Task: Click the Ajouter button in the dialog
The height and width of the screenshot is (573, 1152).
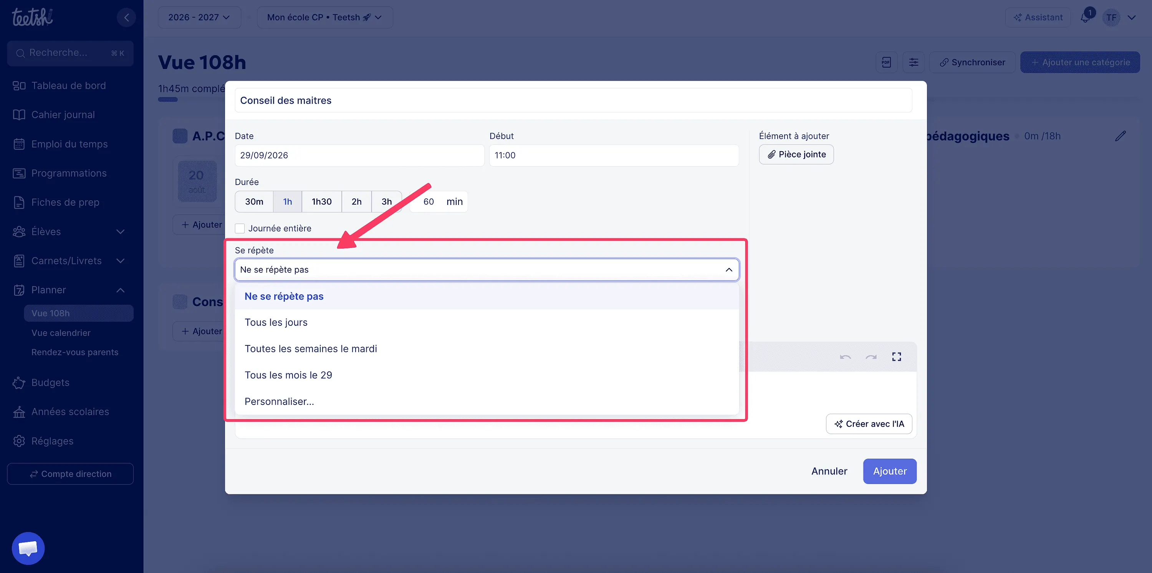Action: [889, 471]
